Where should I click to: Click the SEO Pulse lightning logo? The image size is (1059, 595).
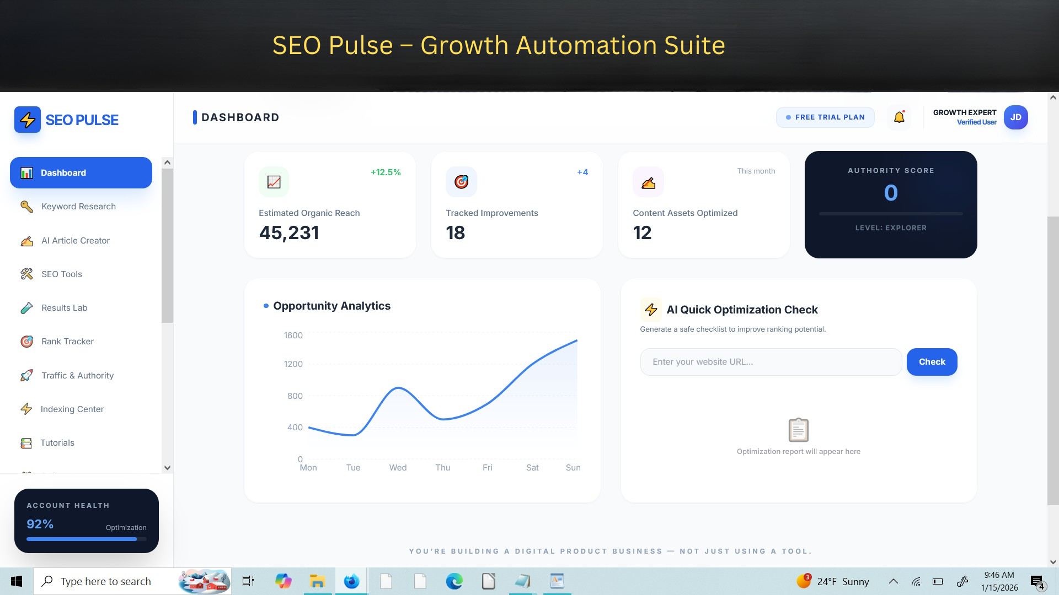pos(28,120)
